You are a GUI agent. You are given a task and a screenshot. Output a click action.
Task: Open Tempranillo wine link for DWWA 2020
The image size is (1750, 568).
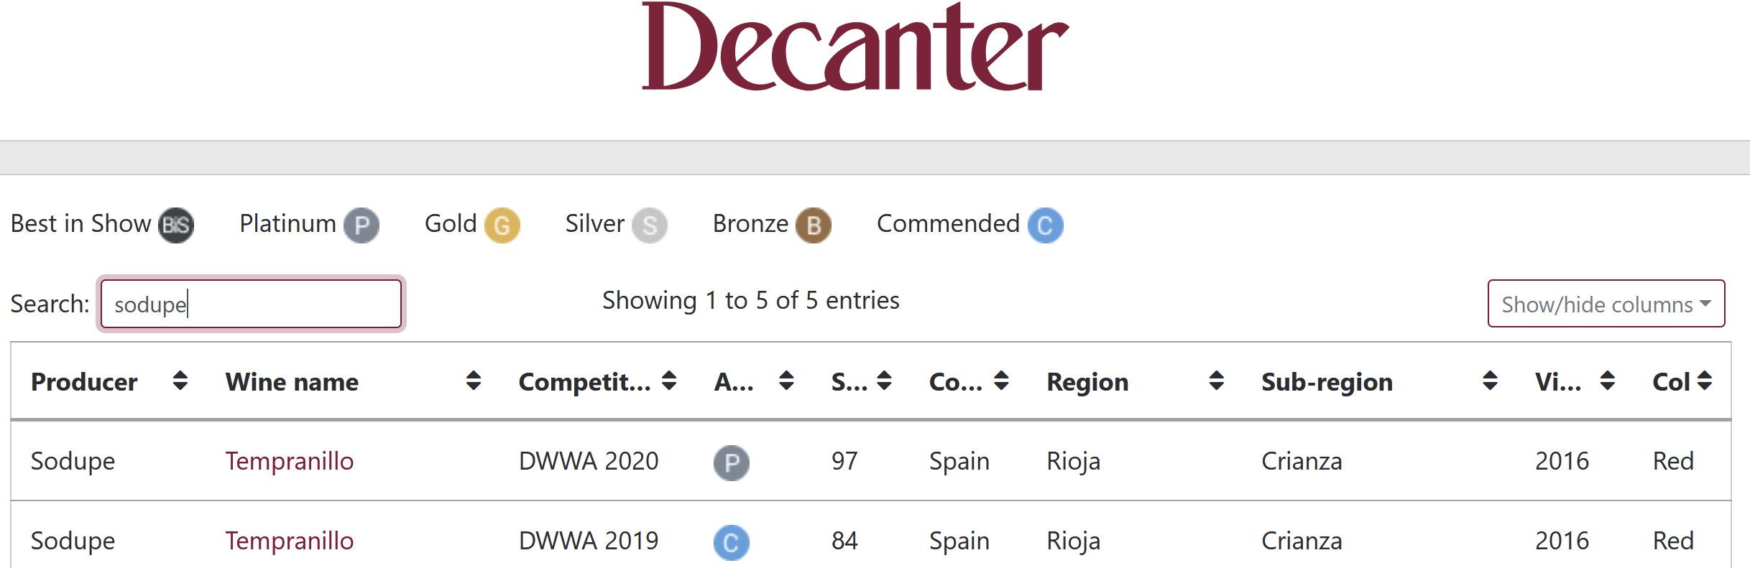(290, 461)
